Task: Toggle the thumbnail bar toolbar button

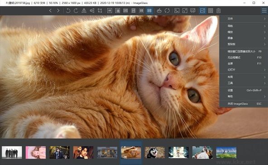Action: coord(202,10)
